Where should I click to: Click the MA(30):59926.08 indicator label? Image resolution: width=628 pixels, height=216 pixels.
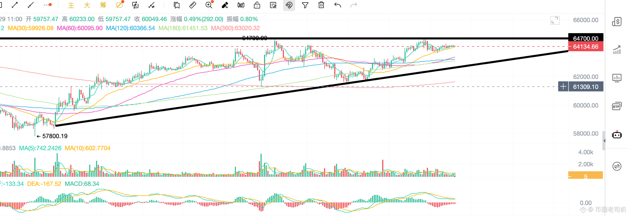point(31,28)
